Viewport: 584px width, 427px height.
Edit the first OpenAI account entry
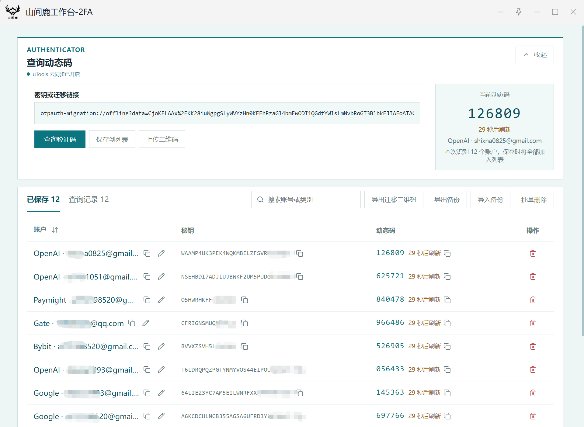click(161, 253)
